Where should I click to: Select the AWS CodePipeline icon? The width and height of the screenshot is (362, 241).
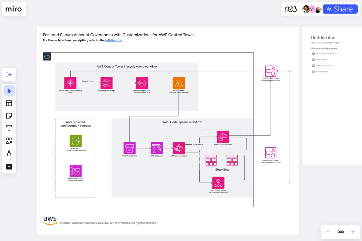(x=129, y=148)
